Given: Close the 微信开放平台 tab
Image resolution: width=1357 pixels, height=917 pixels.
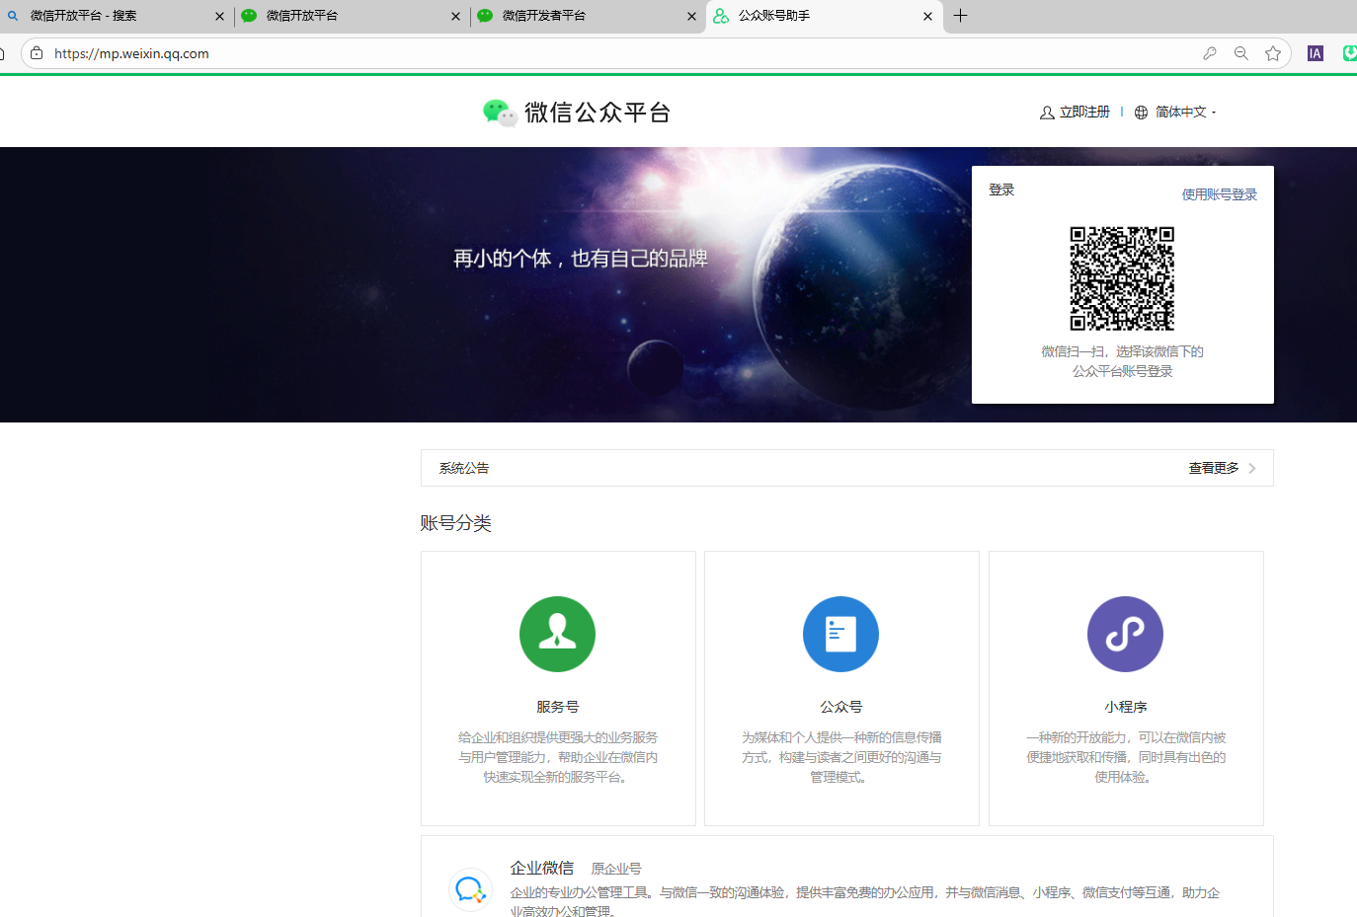Looking at the screenshot, I should click(455, 16).
